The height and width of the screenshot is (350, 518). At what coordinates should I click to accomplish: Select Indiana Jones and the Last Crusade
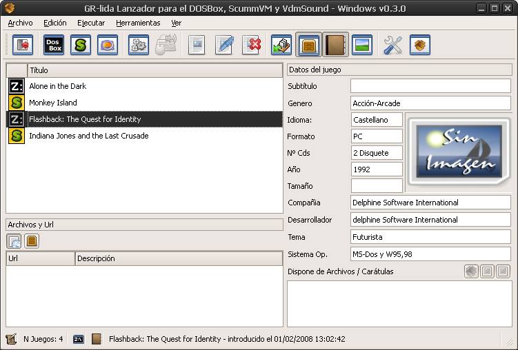coord(88,136)
